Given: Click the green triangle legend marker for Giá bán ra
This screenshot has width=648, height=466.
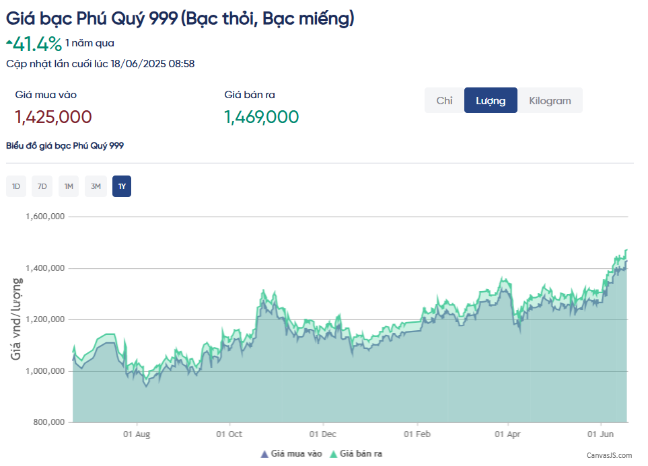Looking at the screenshot, I should click(x=334, y=454).
